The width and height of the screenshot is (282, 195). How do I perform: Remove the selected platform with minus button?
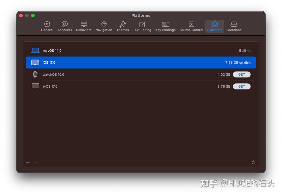pyautogui.click(x=36, y=162)
